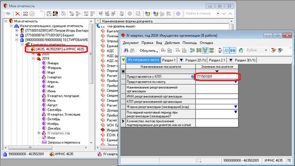Image resolution: width=295 pixels, height=166 pixels.
Task: Open the 'Документ' menu
Action: (130, 43)
